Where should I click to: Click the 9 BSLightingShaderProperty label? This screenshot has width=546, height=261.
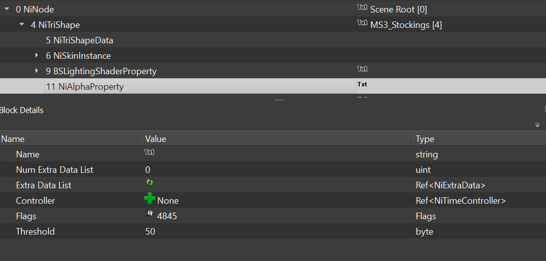pos(101,71)
